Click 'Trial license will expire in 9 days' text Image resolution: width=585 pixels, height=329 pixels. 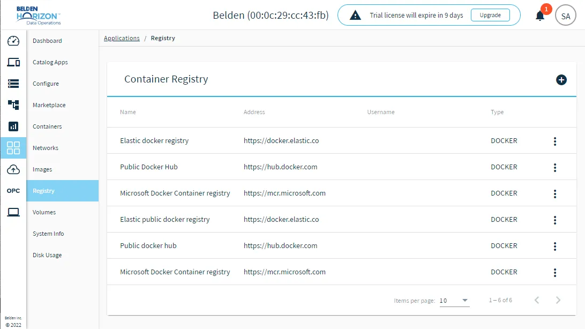tap(416, 16)
